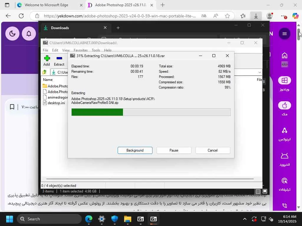This screenshot has height=226, width=302.
Task: Select the Adobe.Photoshop folder row in 7-Zip
Action: 55,86
